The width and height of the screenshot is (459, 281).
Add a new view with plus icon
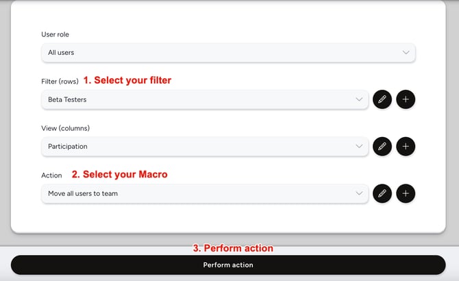click(x=406, y=146)
